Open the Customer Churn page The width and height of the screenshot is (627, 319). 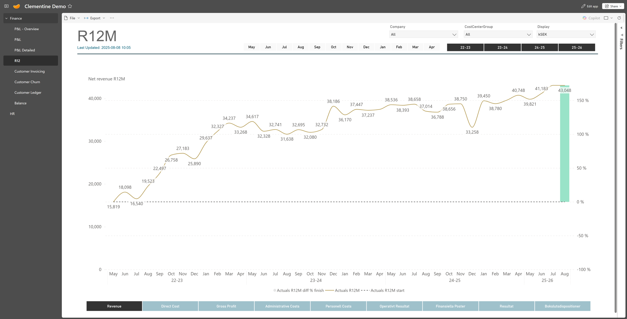[x=27, y=82]
